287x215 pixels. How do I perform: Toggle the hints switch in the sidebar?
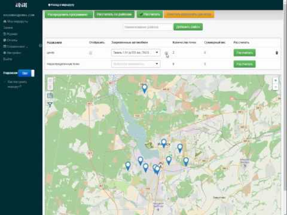(x=26, y=73)
